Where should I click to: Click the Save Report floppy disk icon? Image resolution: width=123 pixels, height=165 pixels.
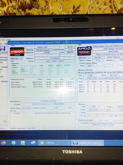[x=3, y=49]
